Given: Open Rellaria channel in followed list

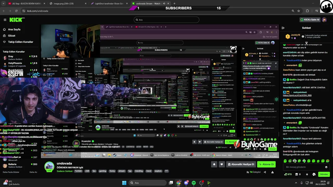Looking at the screenshot, I should click(x=20, y=165).
